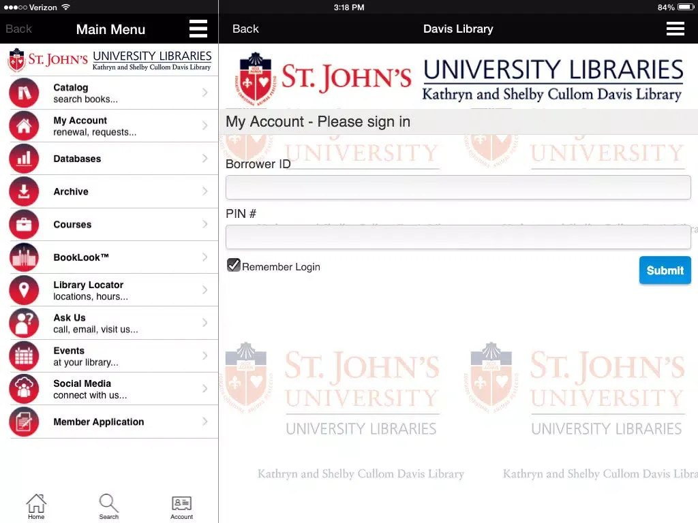698x523 pixels.
Task: Open the Main Menu hamburger icon
Action: [198, 29]
